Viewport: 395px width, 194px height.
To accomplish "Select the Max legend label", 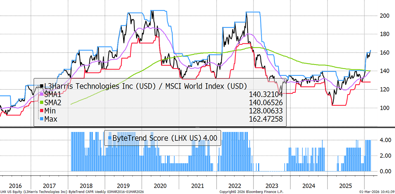I will pos(51,119).
